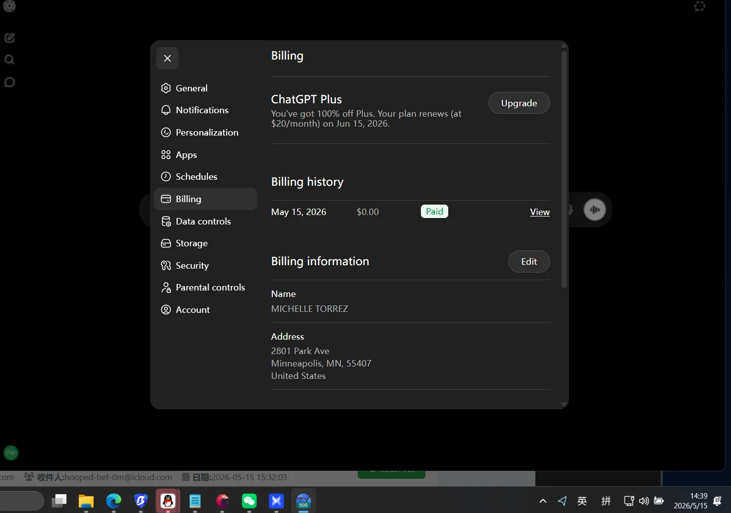
Task: Click the $0.00 invoice amount
Action: [x=368, y=212]
